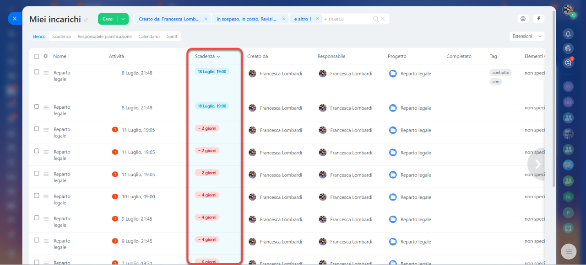Tick checkbox of the row tagged contratto
This screenshot has height=265, width=586.
pyautogui.click(x=37, y=72)
